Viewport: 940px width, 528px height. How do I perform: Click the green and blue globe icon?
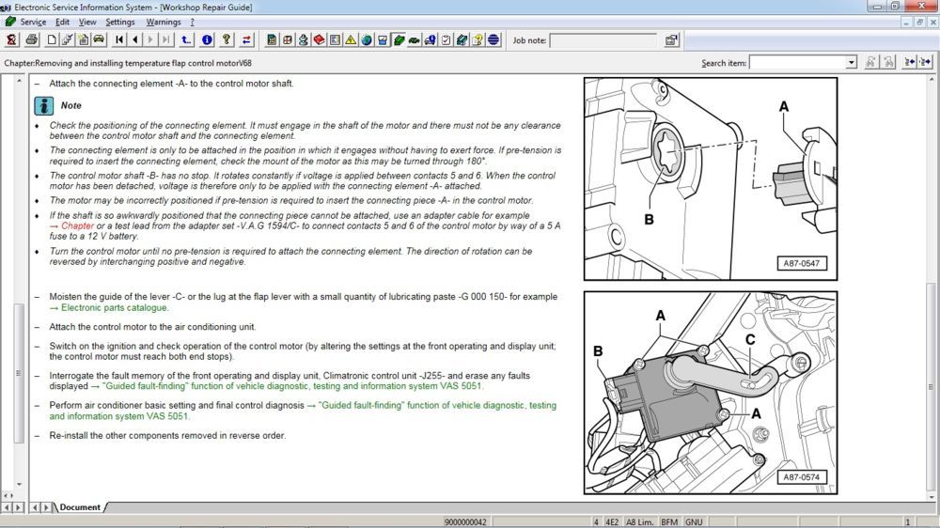tap(367, 40)
